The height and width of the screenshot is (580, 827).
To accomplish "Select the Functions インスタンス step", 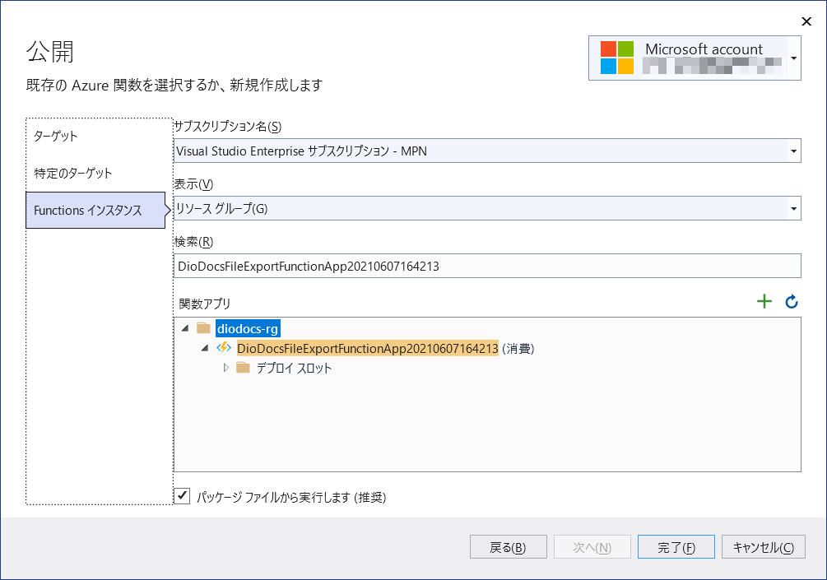I will point(95,210).
